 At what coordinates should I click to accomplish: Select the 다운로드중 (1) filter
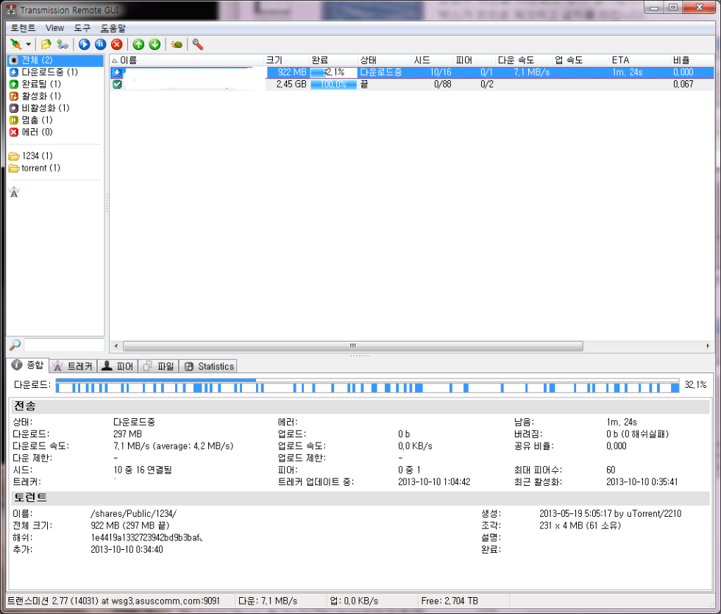(x=49, y=72)
